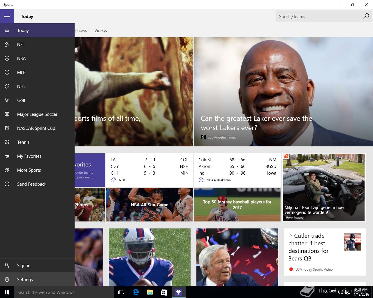Click the Cutler article thumbnail image
Image resolution: width=373 pixels, height=298 pixels.
click(352, 242)
